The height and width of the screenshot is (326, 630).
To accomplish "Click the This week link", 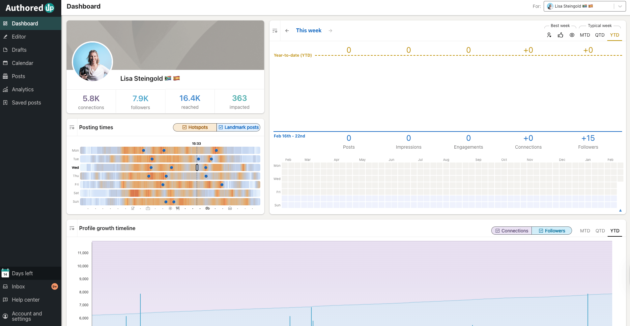I will tap(309, 30).
